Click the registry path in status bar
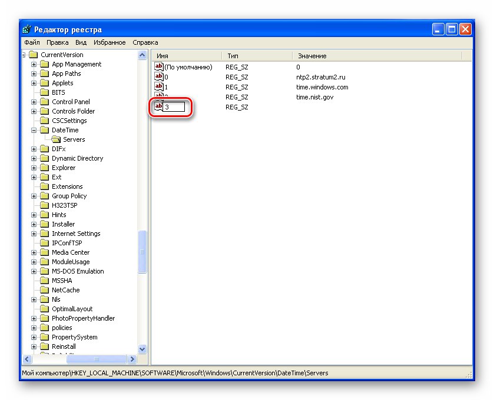The height and width of the screenshot is (400, 494). coord(175,374)
